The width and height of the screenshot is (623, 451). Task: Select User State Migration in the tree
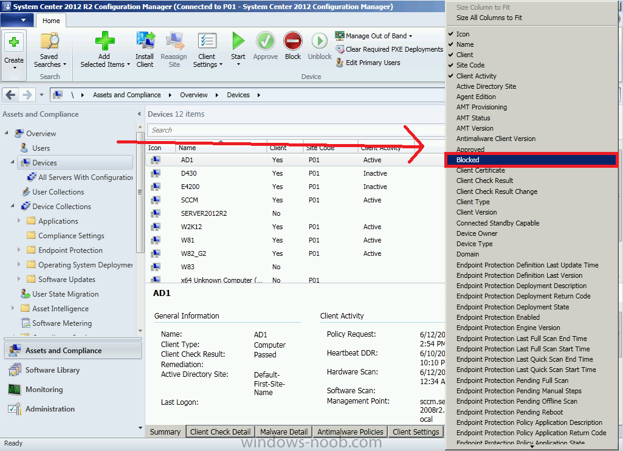tap(65, 294)
